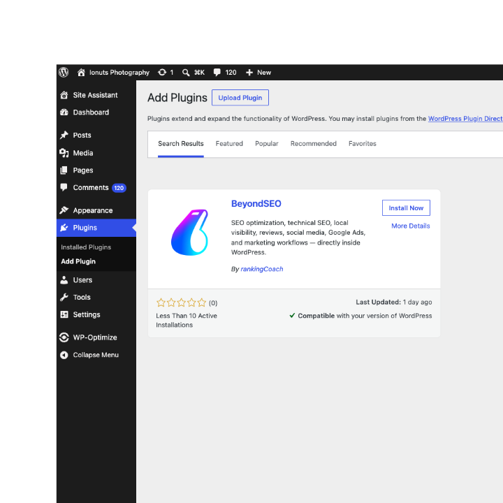Viewport: 503px width, 503px height.
Task: Click the Site Assistant sidebar icon
Action: [x=64, y=95]
